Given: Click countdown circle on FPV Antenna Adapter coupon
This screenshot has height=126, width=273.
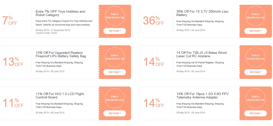Looking at the screenshot, I should [255, 98].
